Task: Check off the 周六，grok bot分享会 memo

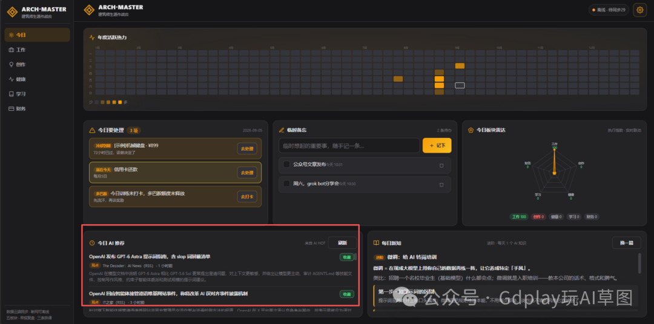Action: [286, 183]
